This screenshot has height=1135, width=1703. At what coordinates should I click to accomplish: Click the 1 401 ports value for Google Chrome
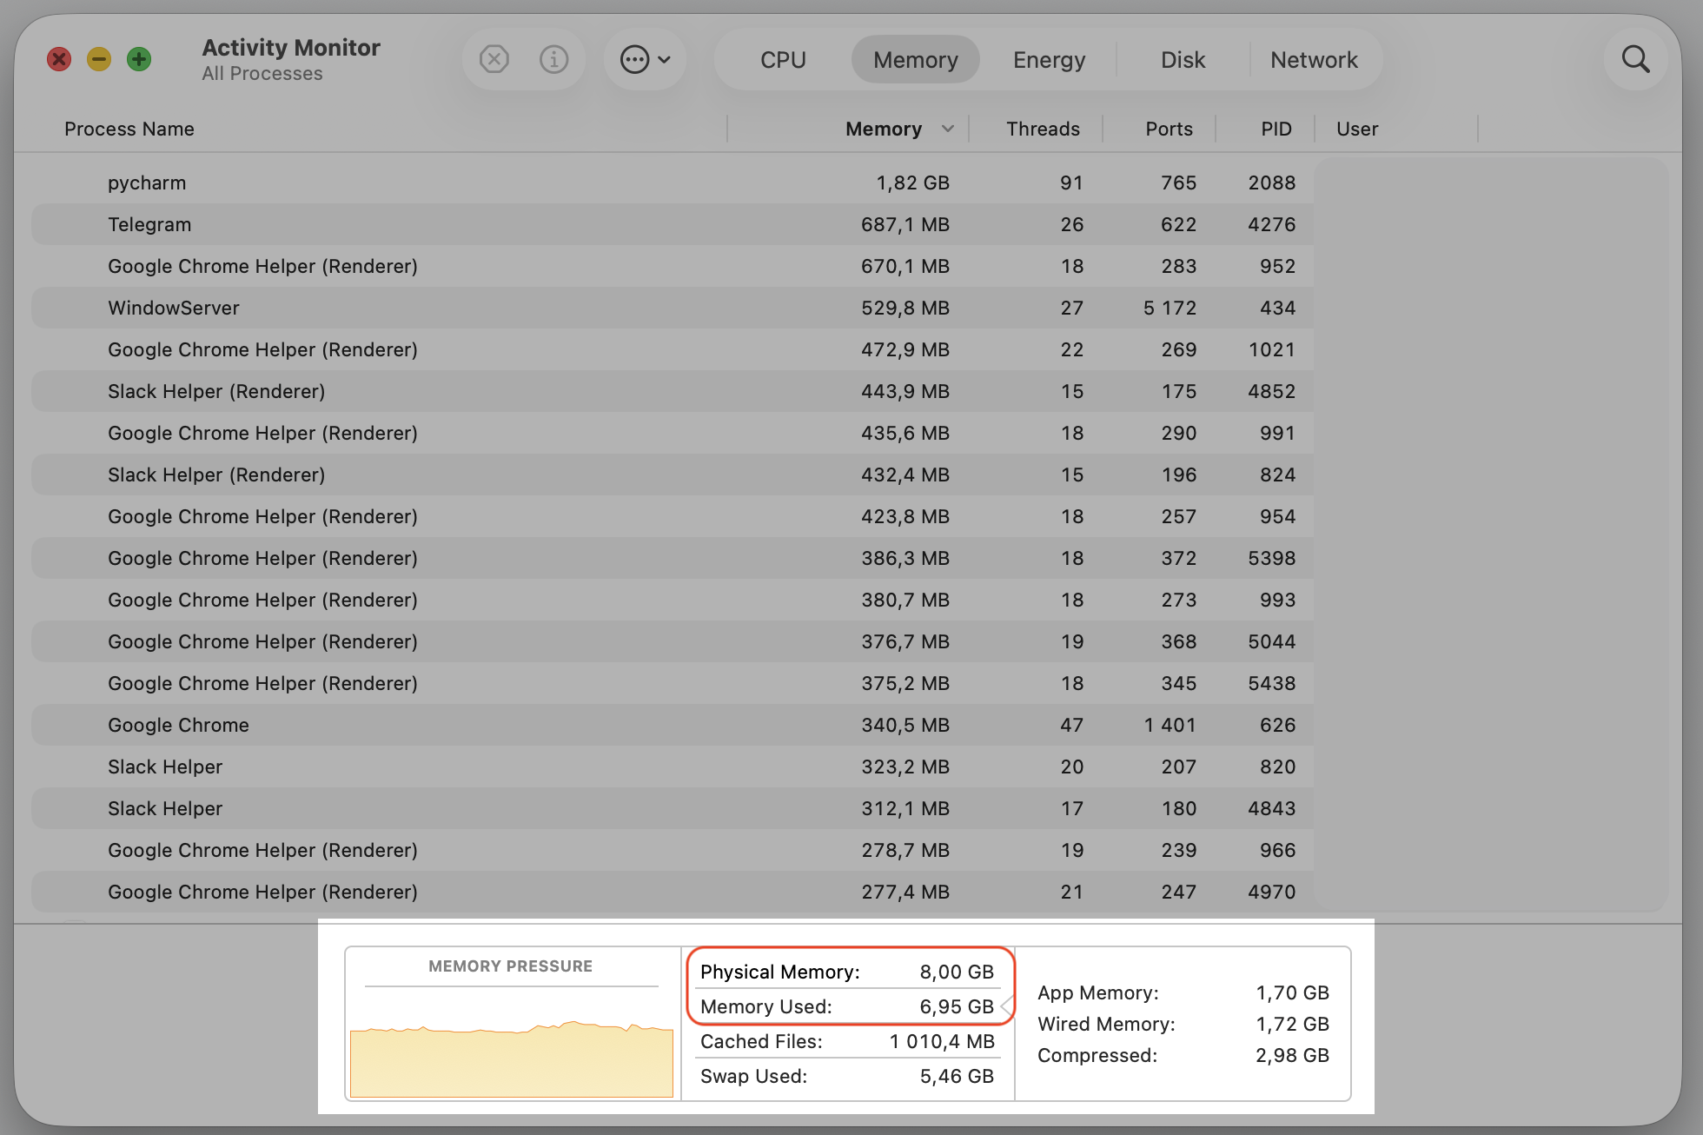pos(1170,725)
